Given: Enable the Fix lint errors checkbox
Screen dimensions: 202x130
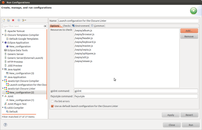Looking at the screenshot, I should click(52, 101).
